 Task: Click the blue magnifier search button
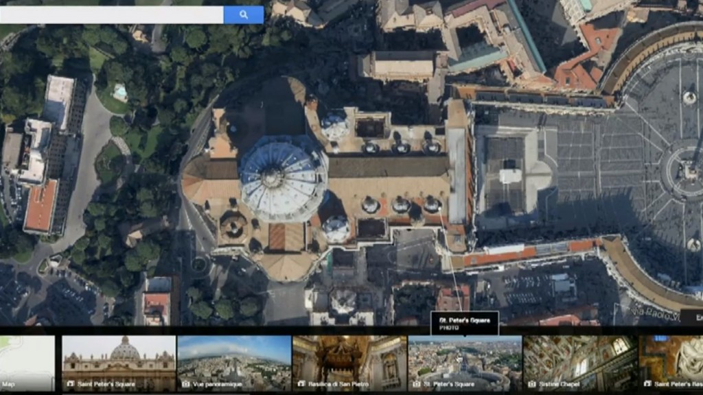tap(244, 14)
